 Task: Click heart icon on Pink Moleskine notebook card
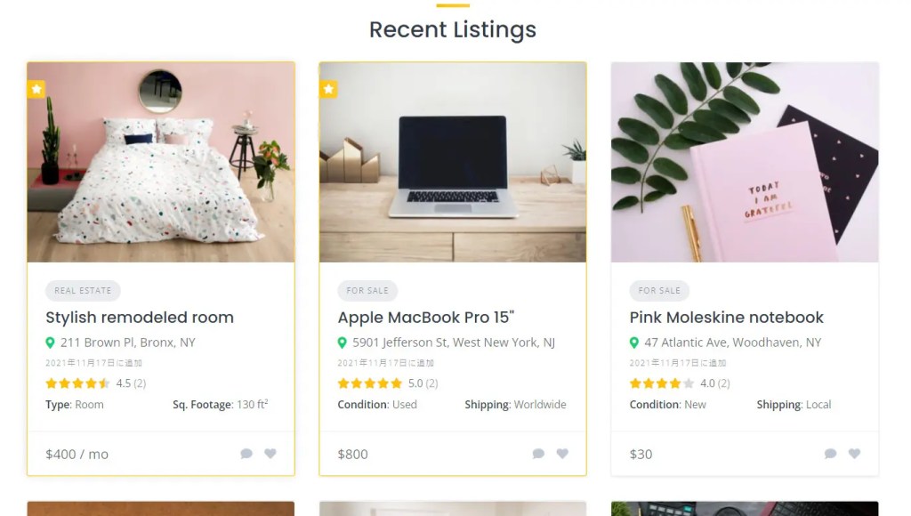pos(854,453)
